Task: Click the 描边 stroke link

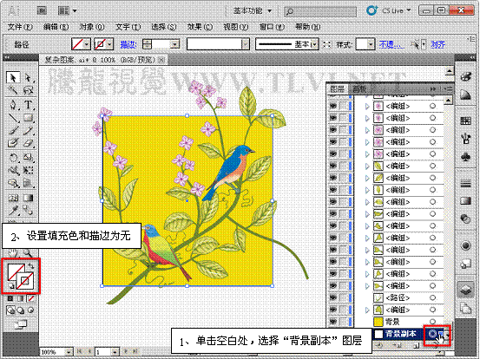Action: tap(128, 44)
